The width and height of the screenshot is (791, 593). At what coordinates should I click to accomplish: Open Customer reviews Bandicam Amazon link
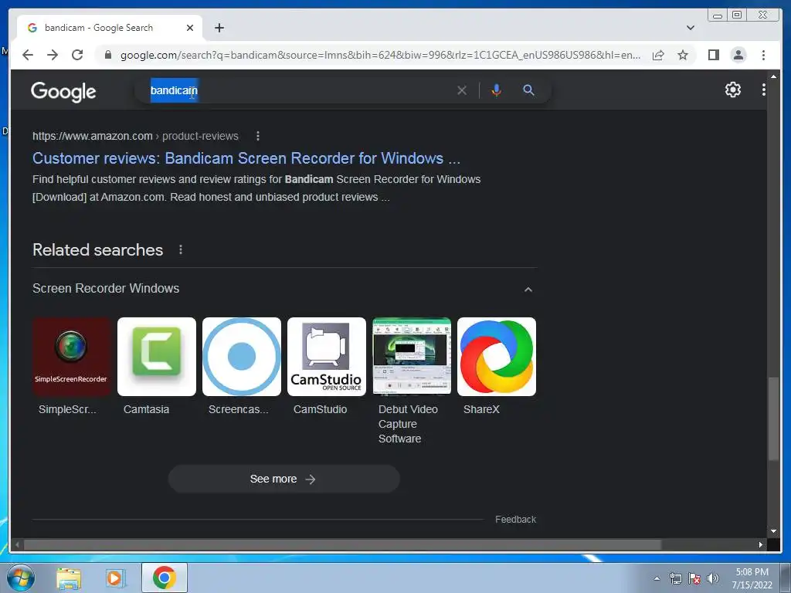246,158
